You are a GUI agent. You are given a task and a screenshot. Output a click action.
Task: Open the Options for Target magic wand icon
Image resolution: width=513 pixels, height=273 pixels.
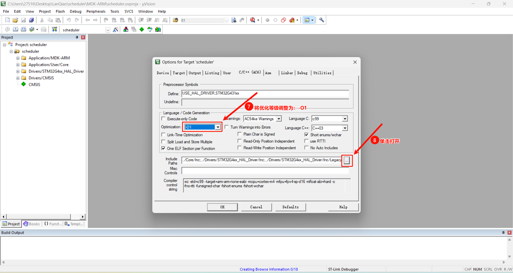[115, 29]
